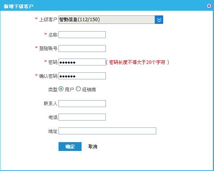Click the 密码 password field
The height and width of the screenshot is (171, 214).
click(x=82, y=62)
